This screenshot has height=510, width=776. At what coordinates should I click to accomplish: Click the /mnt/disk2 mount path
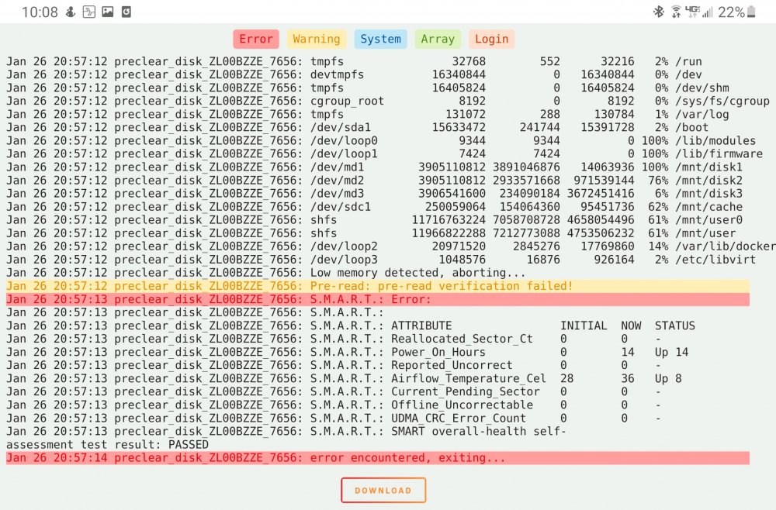click(x=708, y=181)
